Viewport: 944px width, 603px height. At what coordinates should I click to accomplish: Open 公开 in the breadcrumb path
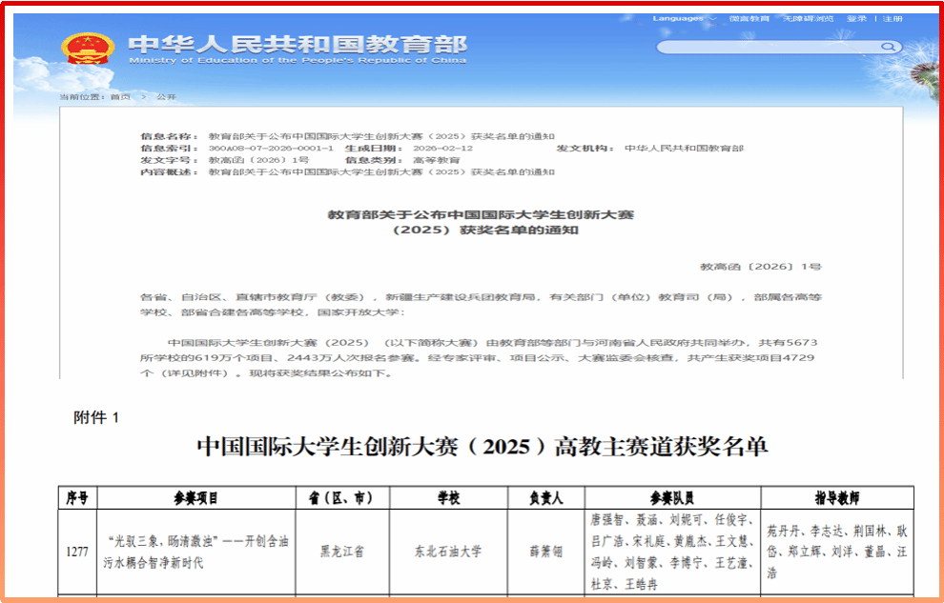(166, 97)
